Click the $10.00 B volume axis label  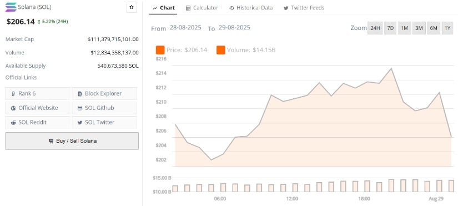coord(162,192)
